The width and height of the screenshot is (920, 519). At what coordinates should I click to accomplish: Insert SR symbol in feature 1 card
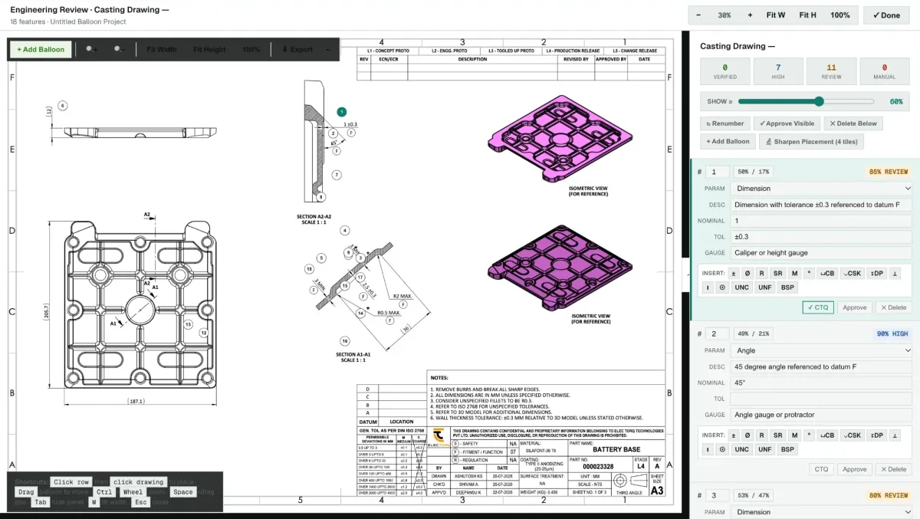coord(777,274)
